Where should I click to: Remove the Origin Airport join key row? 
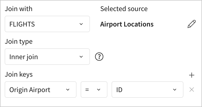point(191,90)
